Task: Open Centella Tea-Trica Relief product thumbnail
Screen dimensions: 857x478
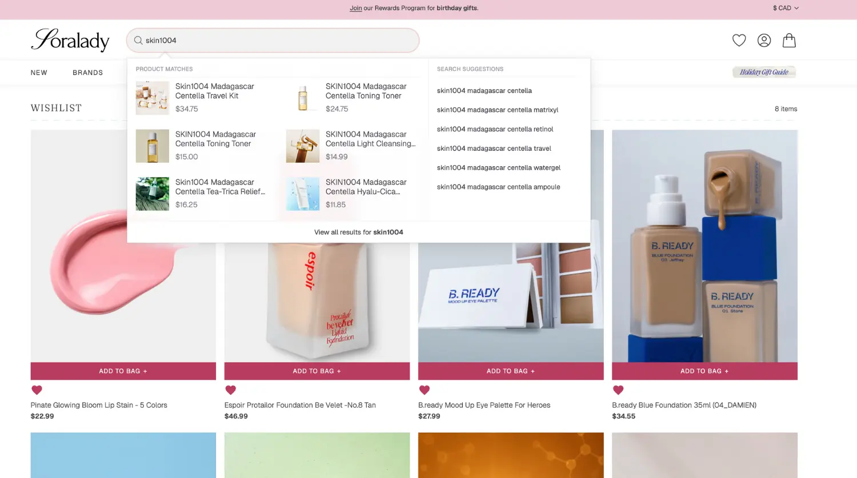Action: 153,194
